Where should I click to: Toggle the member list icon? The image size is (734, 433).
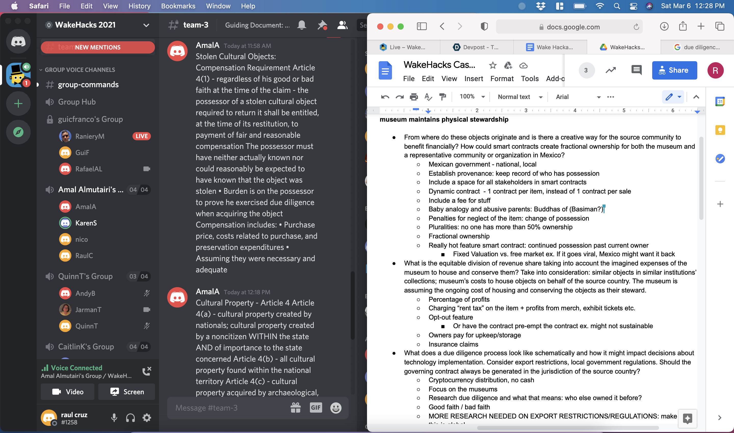click(x=342, y=26)
